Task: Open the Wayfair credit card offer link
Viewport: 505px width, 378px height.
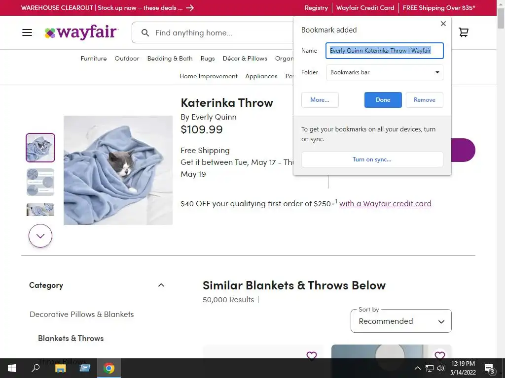Action: (385, 203)
